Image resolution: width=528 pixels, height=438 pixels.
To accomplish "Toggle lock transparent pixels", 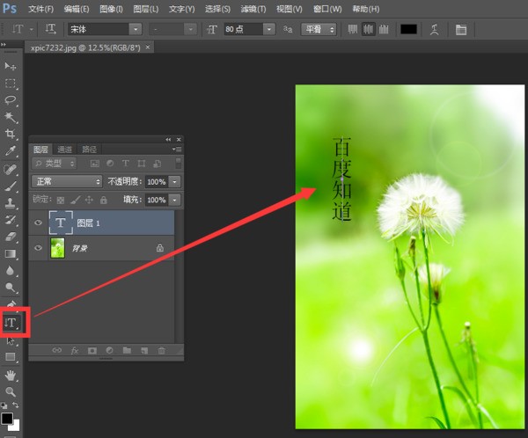I will (x=61, y=200).
